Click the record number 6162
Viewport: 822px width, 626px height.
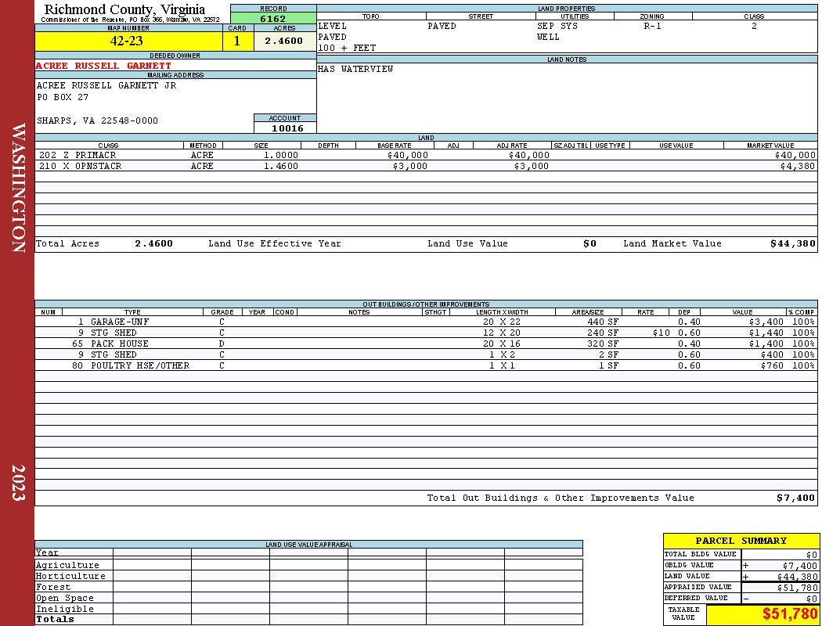[273, 18]
